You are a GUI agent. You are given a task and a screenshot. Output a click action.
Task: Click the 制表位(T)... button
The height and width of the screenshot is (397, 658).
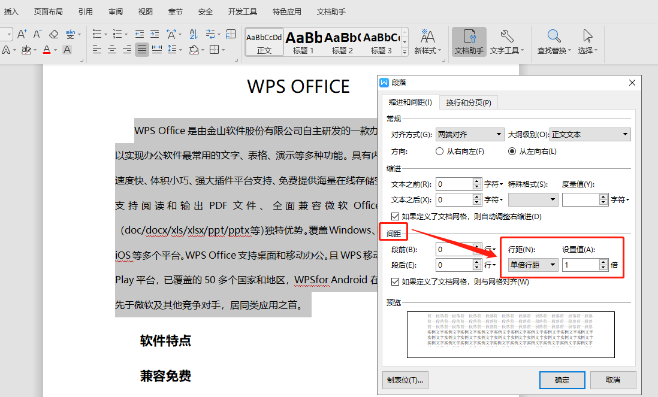coord(405,380)
